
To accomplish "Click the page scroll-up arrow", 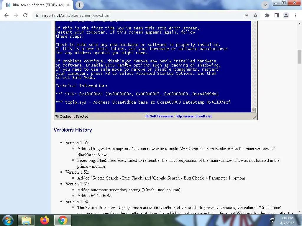I will (299, 24).
